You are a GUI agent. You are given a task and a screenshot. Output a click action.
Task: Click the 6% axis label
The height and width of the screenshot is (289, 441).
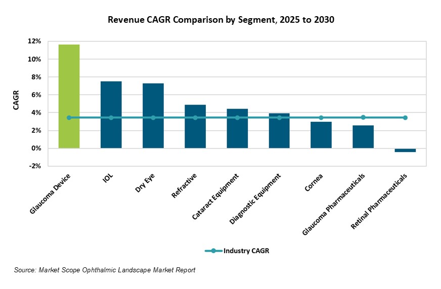(x=36, y=95)
